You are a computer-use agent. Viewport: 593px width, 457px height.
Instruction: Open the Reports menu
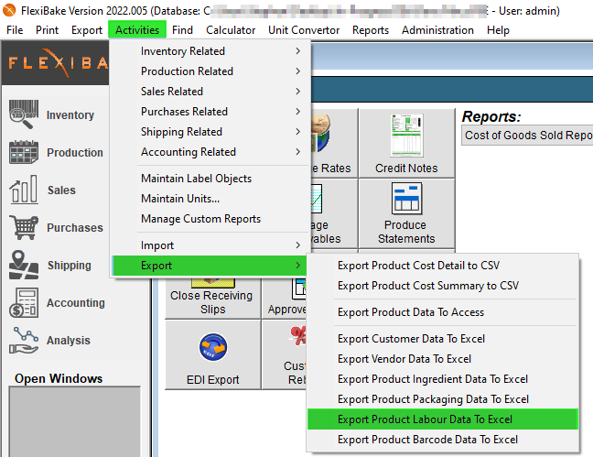(371, 29)
